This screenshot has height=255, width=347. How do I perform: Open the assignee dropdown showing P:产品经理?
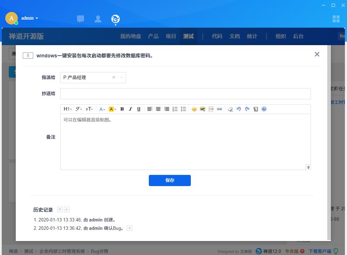(93, 78)
